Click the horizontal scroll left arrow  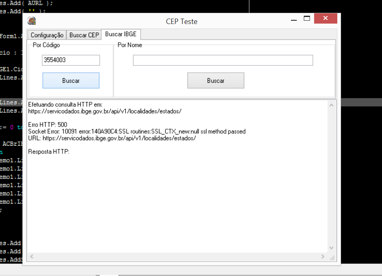(x=32, y=257)
